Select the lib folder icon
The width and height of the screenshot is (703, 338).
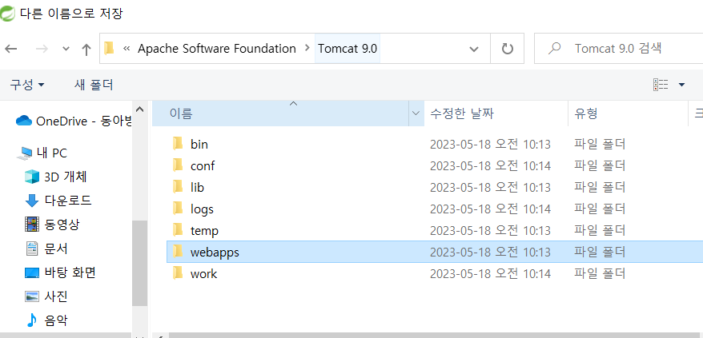pos(178,187)
